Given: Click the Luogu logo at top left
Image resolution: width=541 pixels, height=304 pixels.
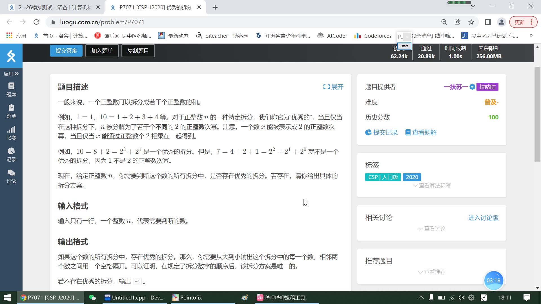Looking at the screenshot, I should [x=11, y=55].
